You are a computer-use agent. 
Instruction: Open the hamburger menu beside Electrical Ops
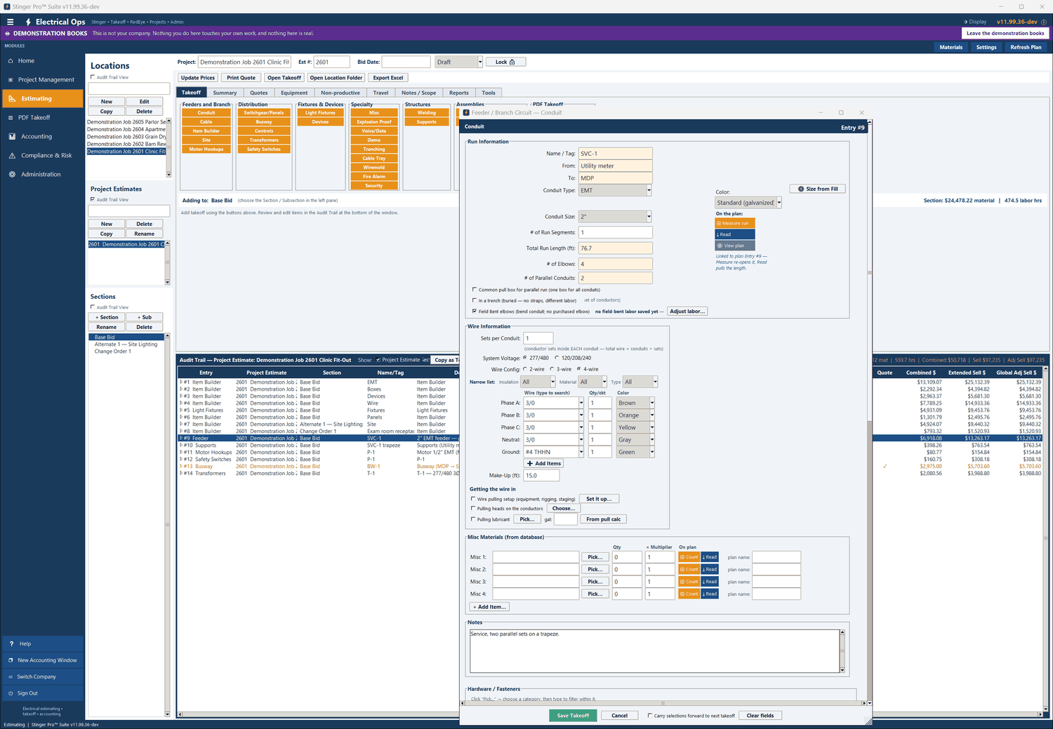coord(10,22)
